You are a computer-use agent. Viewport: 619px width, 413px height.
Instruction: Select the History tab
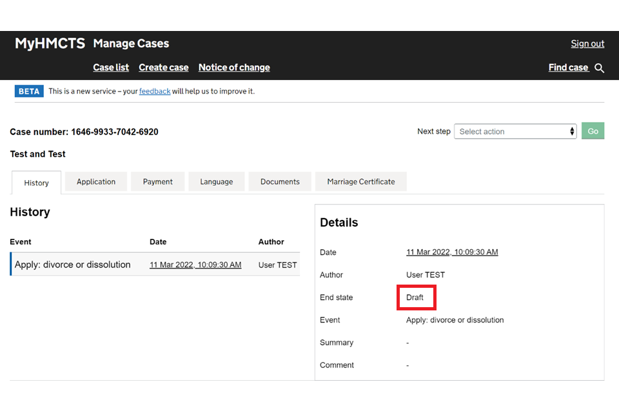37,183
